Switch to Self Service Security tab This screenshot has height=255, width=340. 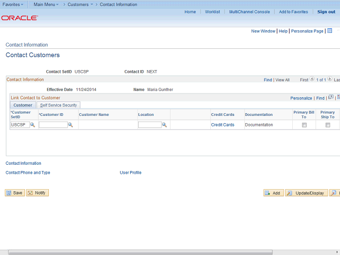tap(58, 105)
